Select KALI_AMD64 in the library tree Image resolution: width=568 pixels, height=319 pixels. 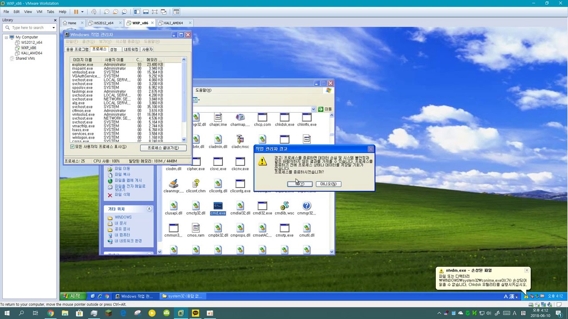point(32,53)
